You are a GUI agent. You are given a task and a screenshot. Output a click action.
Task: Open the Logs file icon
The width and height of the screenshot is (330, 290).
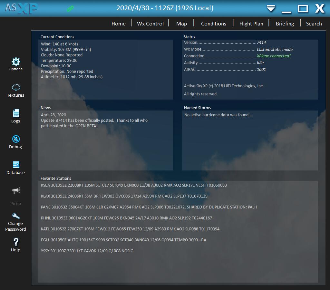pos(16,113)
